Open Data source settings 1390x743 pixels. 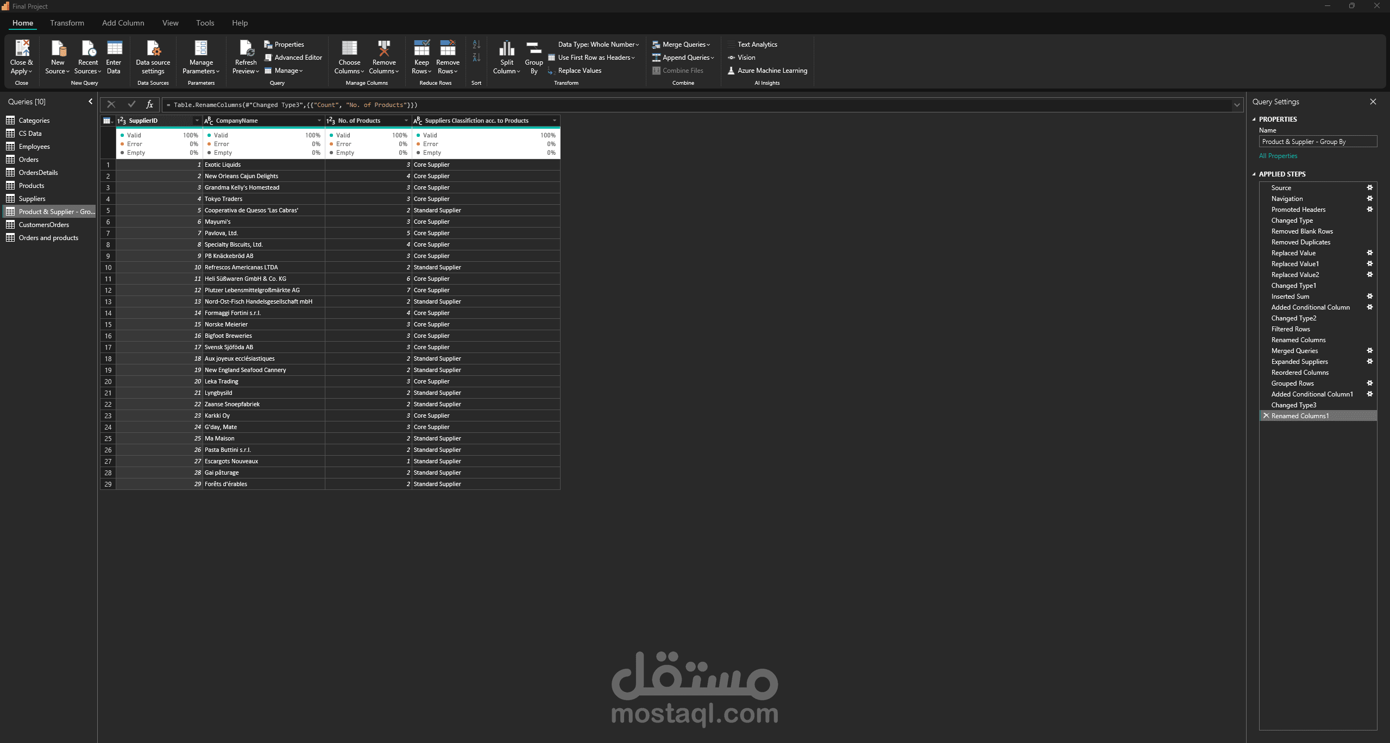[x=153, y=49]
